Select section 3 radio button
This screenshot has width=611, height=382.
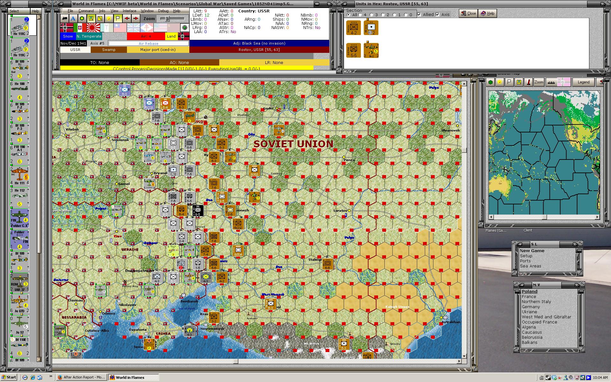(x=371, y=15)
